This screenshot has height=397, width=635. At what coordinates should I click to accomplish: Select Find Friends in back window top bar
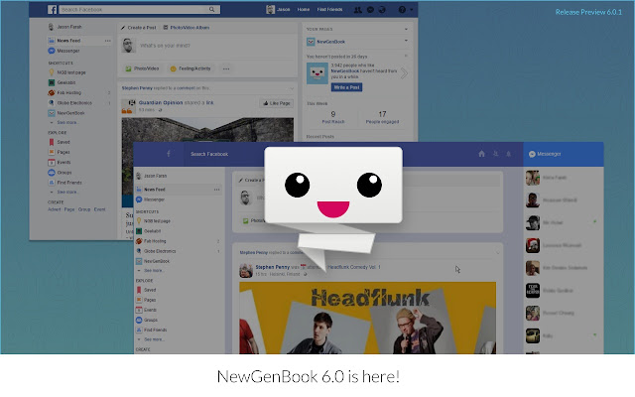tap(329, 9)
